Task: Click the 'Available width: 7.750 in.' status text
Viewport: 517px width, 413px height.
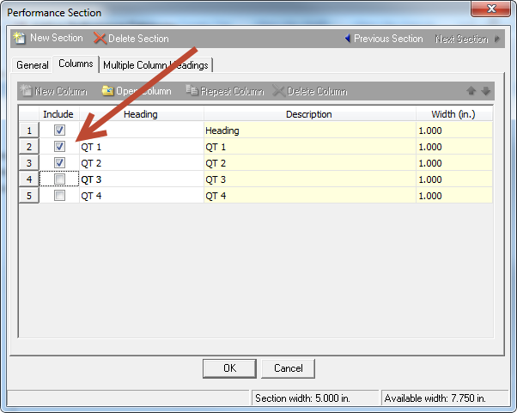Action: coord(435,398)
